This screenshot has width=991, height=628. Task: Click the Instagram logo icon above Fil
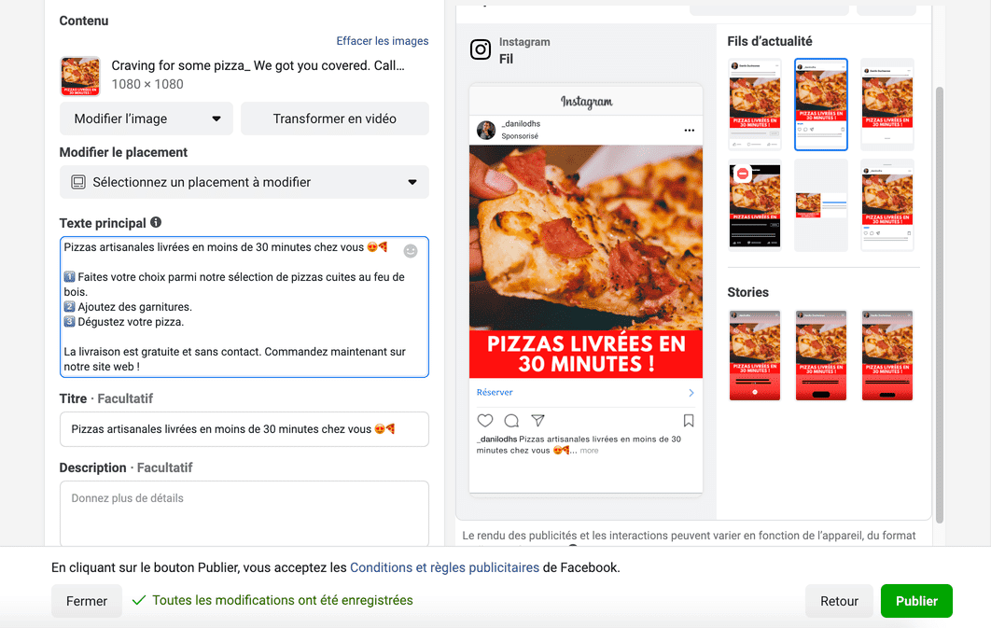pyautogui.click(x=481, y=49)
